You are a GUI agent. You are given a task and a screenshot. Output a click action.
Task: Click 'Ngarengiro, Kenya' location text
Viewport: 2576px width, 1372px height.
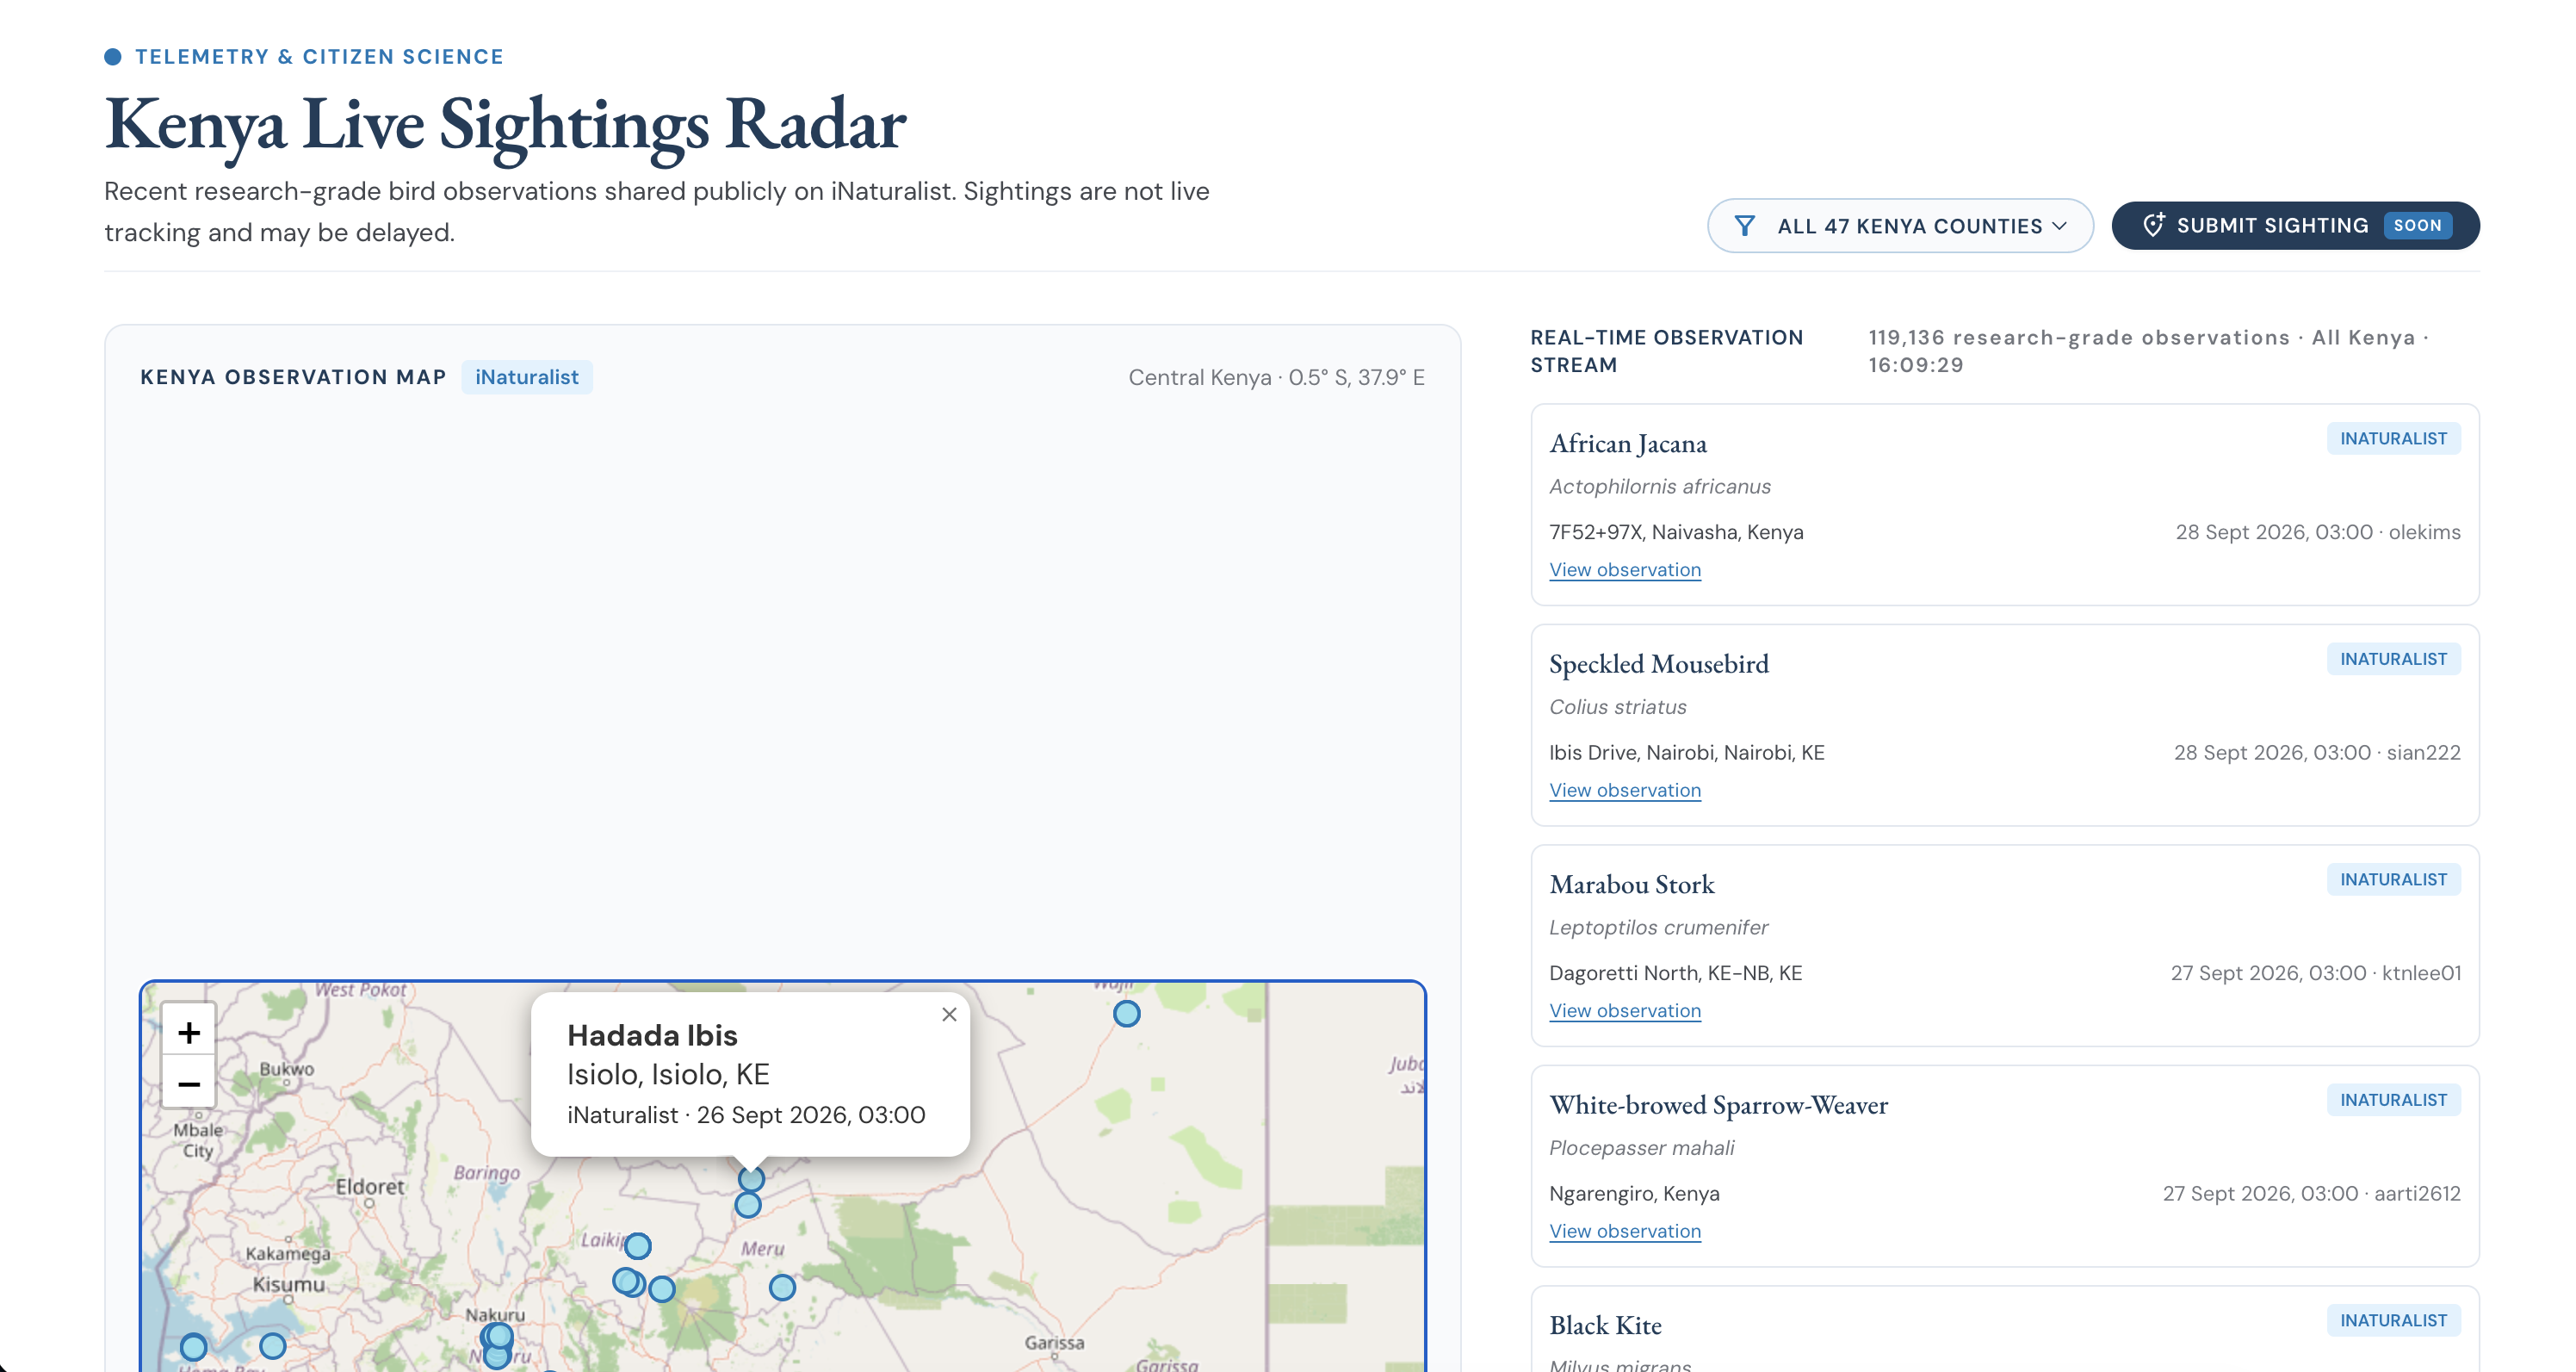pyautogui.click(x=1634, y=1194)
